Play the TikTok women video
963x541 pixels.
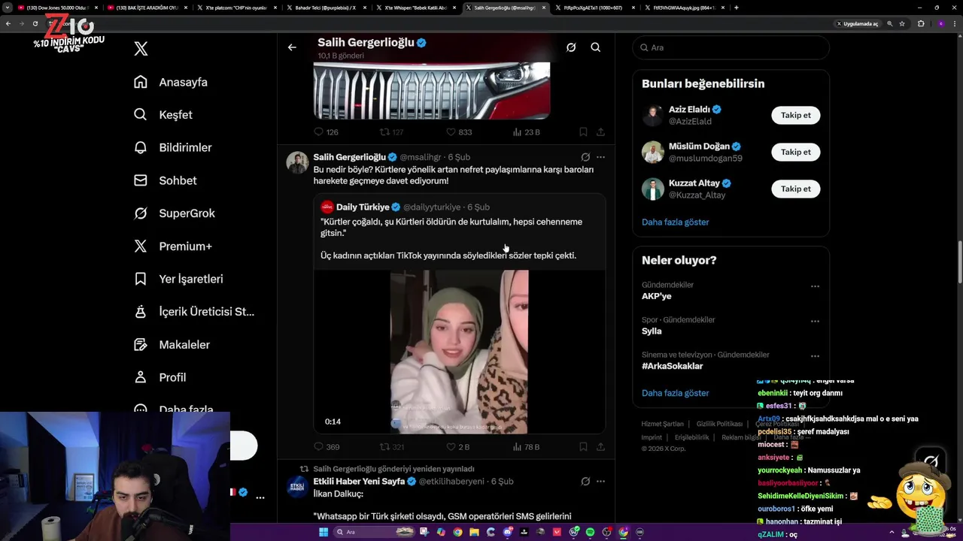459,352
